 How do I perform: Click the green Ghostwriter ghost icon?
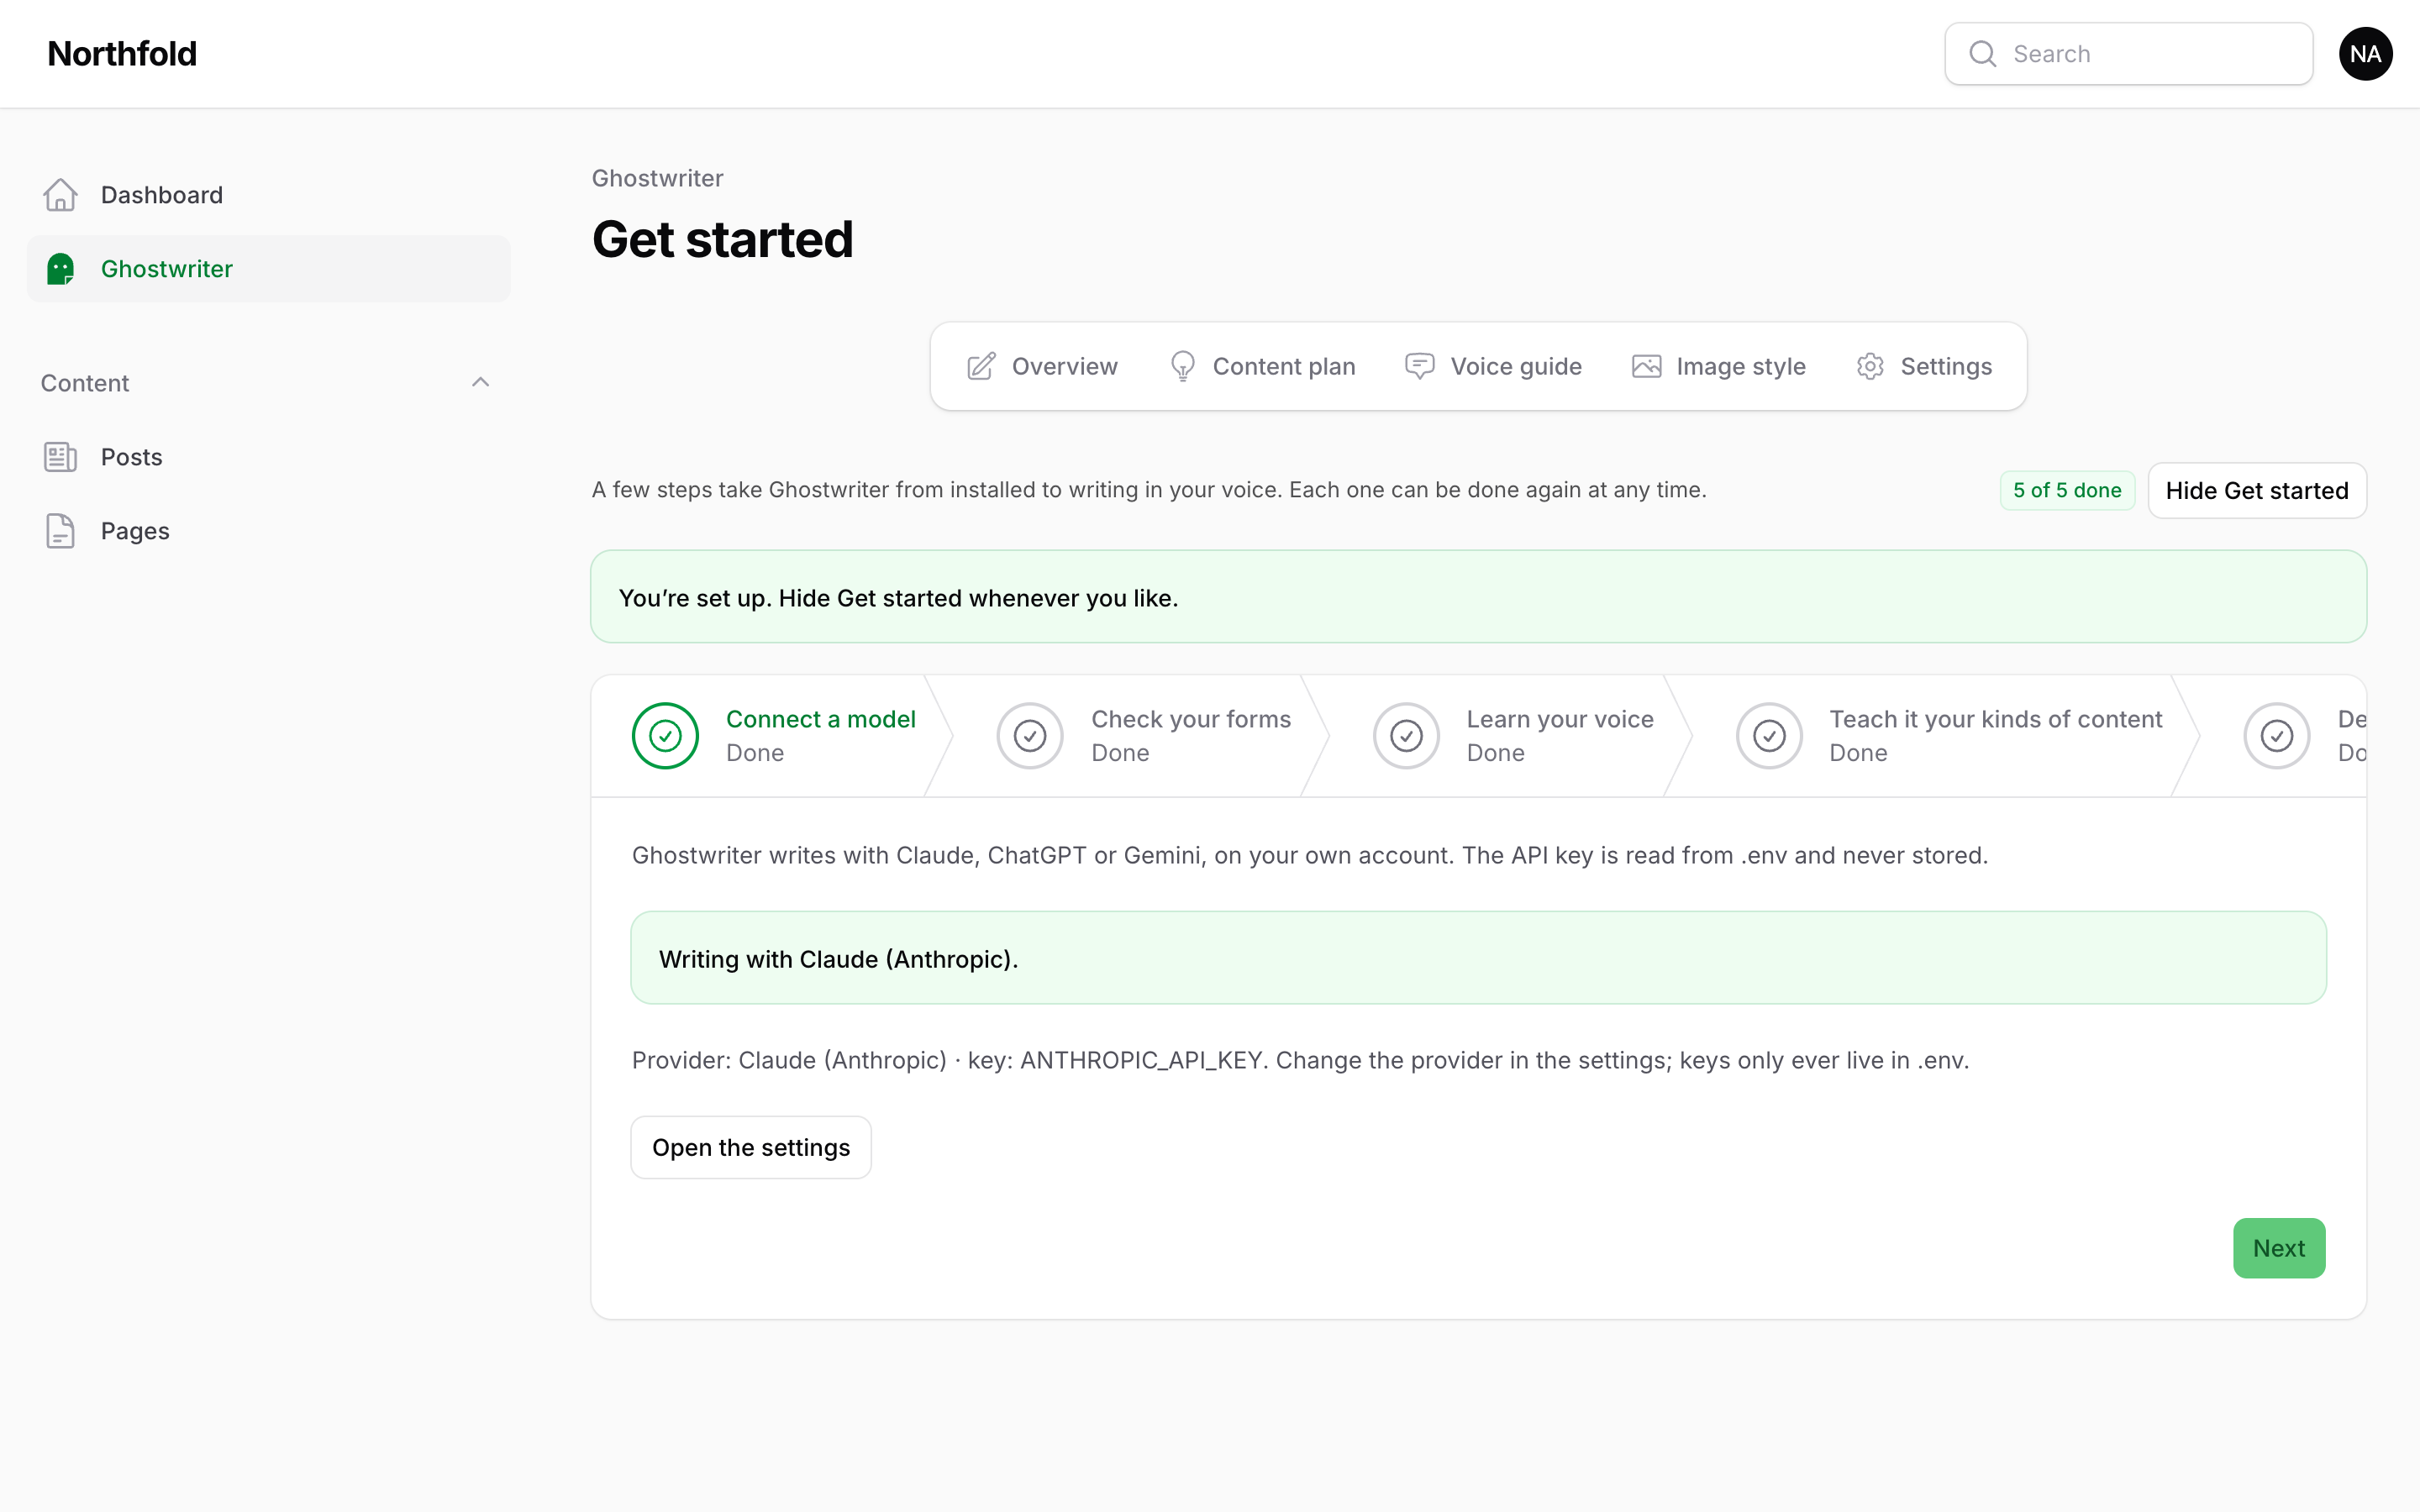click(60, 269)
